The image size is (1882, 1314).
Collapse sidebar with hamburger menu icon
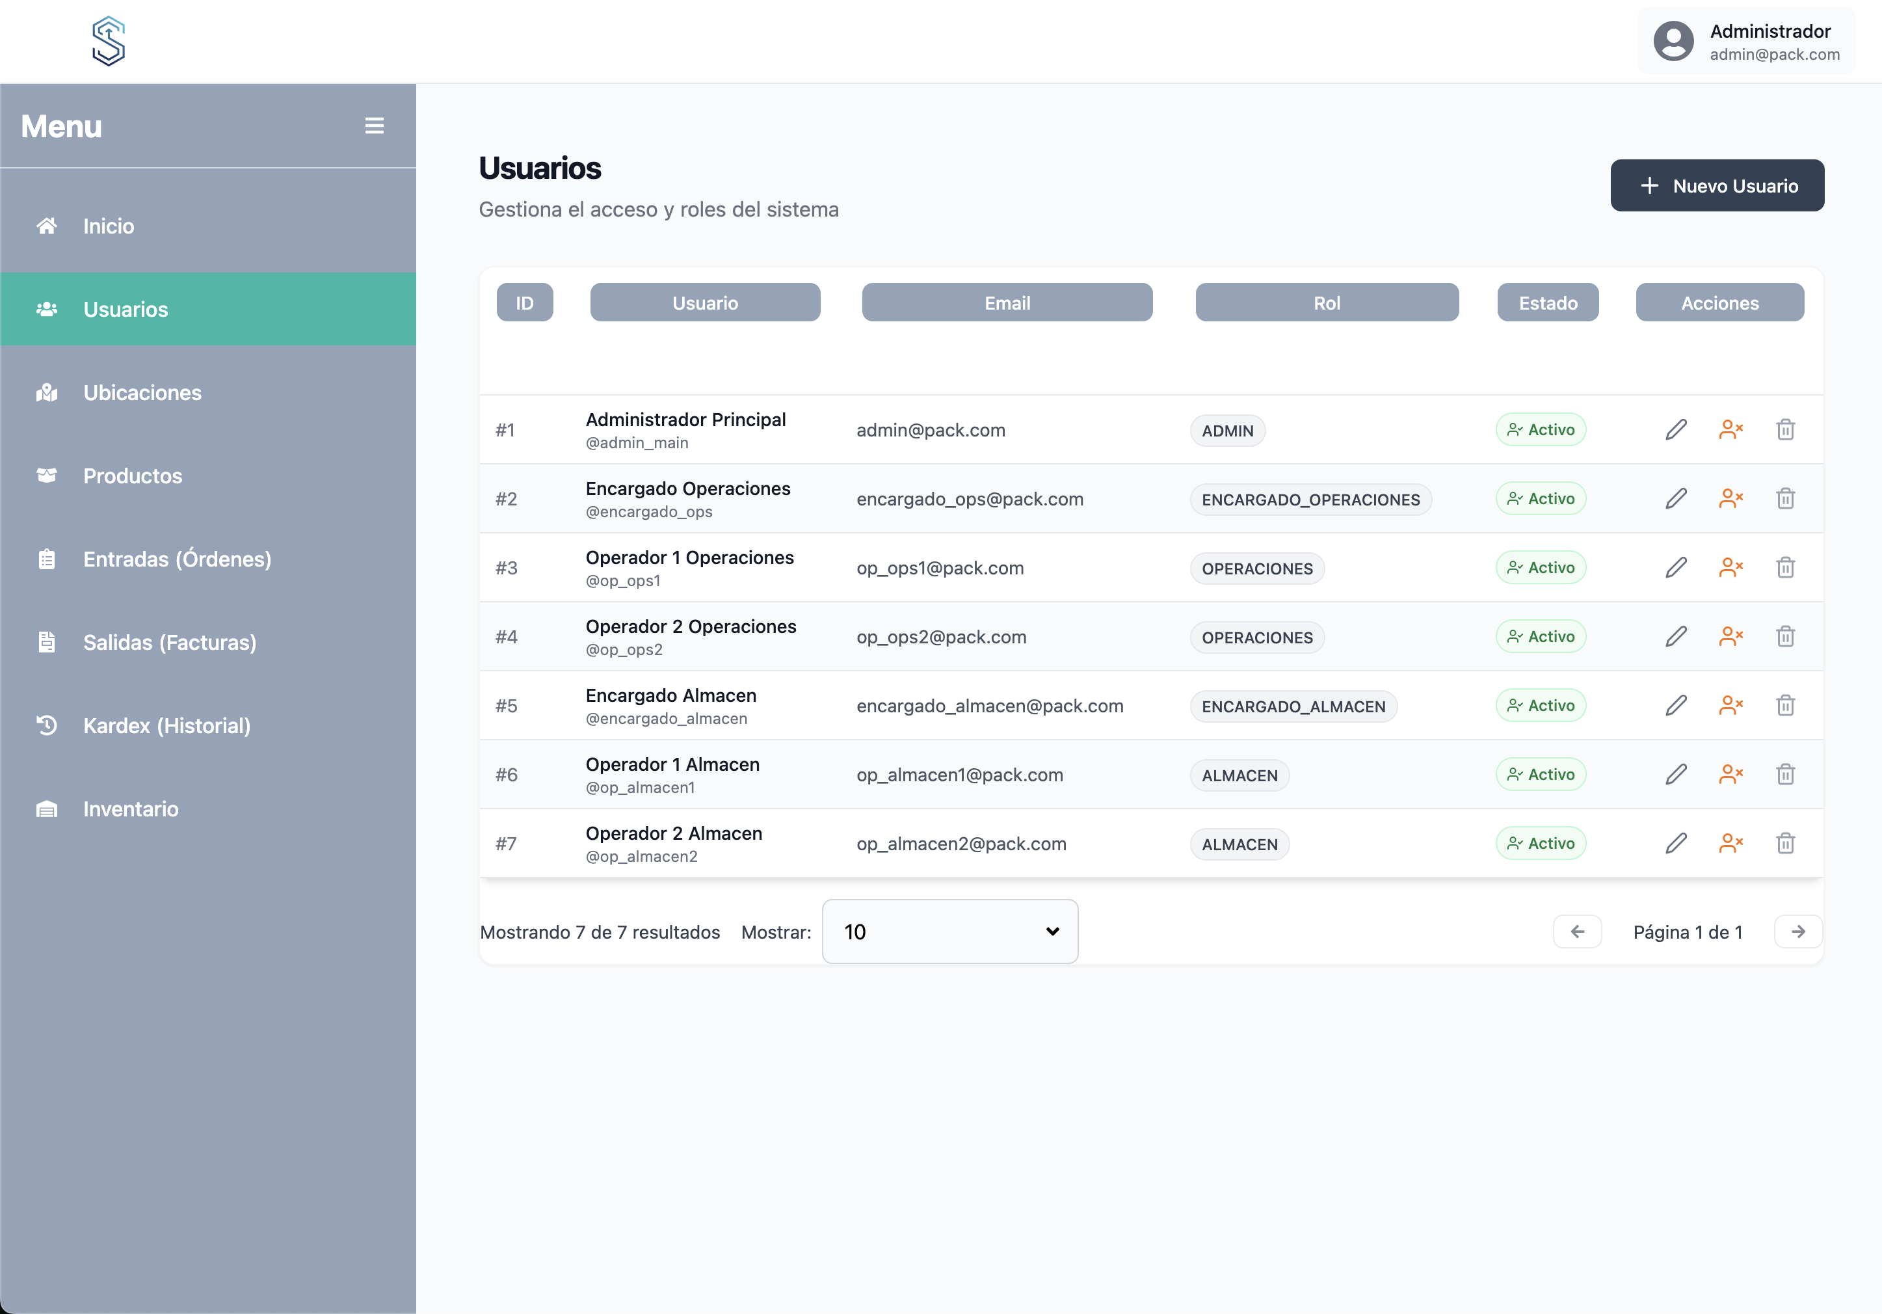374,126
